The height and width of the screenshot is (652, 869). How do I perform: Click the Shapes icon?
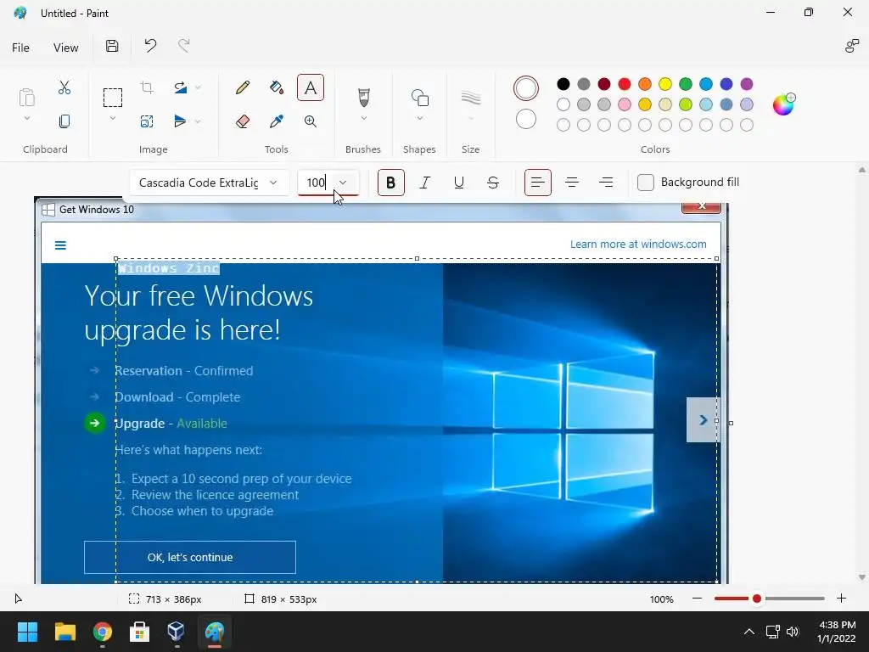pyautogui.click(x=420, y=98)
